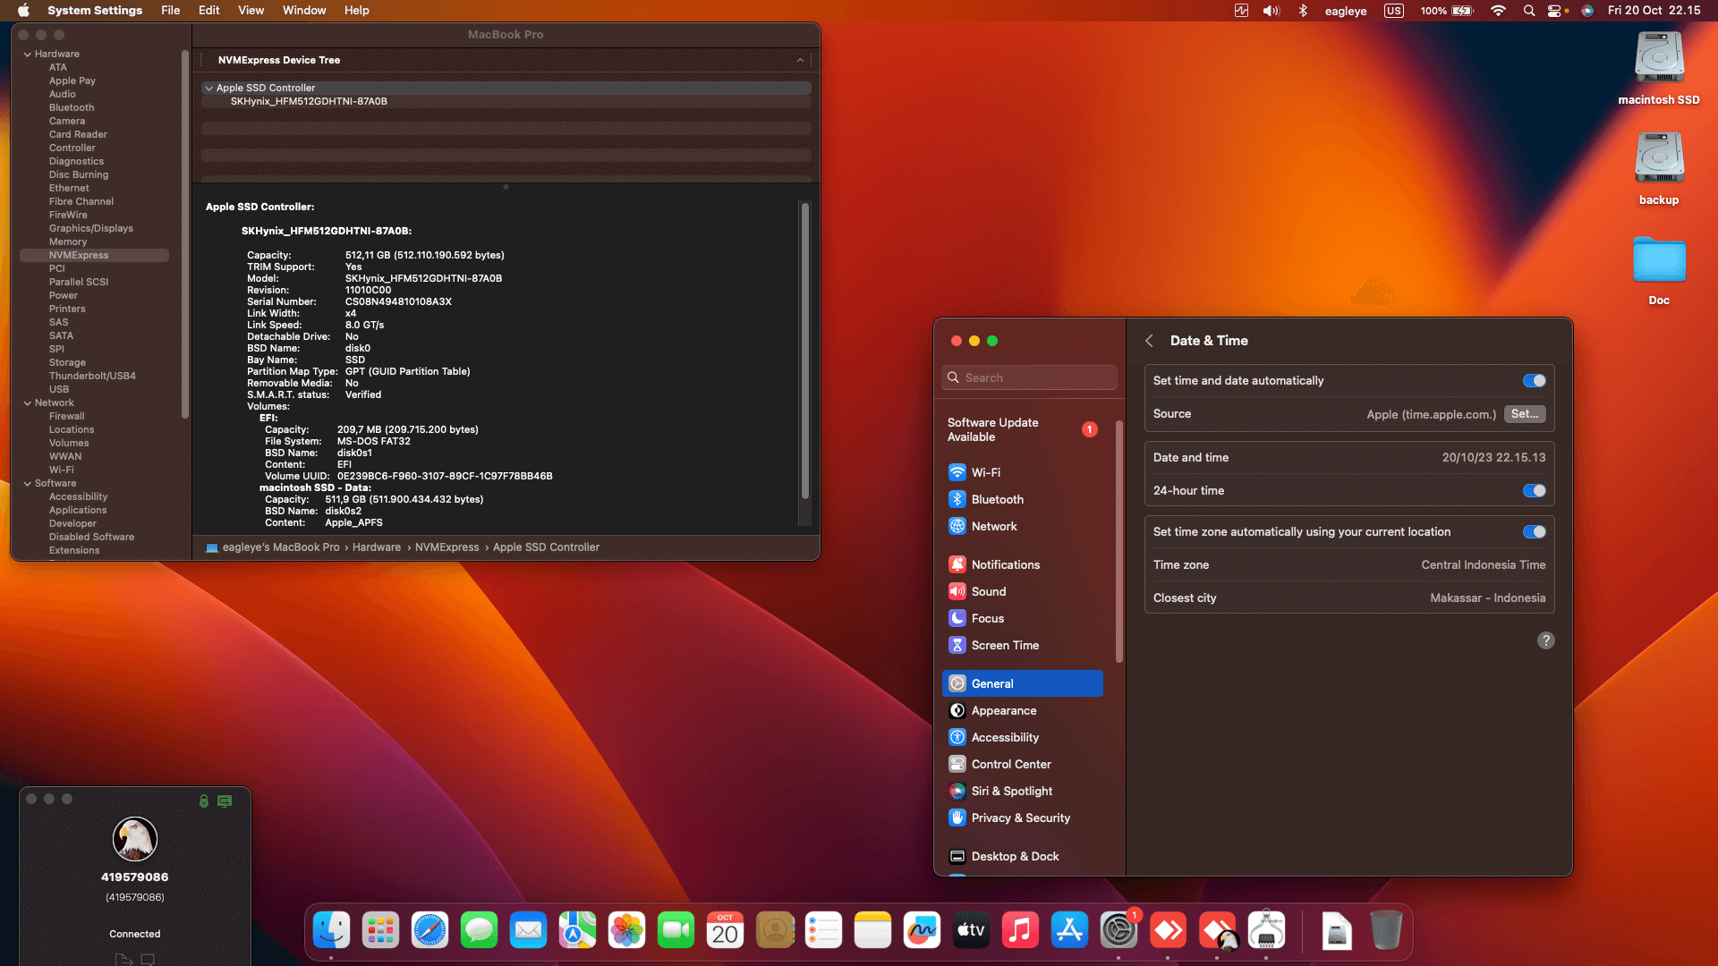
Task: Collapse the Network section in sidebar
Action: [x=28, y=402]
